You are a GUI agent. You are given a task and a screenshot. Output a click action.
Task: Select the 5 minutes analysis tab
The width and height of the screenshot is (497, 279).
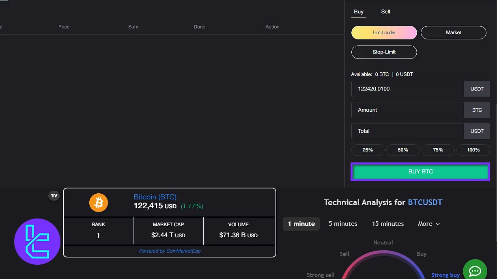pyautogui.click(x=343, y=223)
